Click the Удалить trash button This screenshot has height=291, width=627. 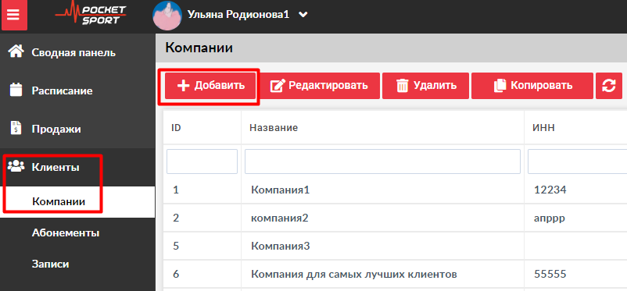[x=425, y=85]
